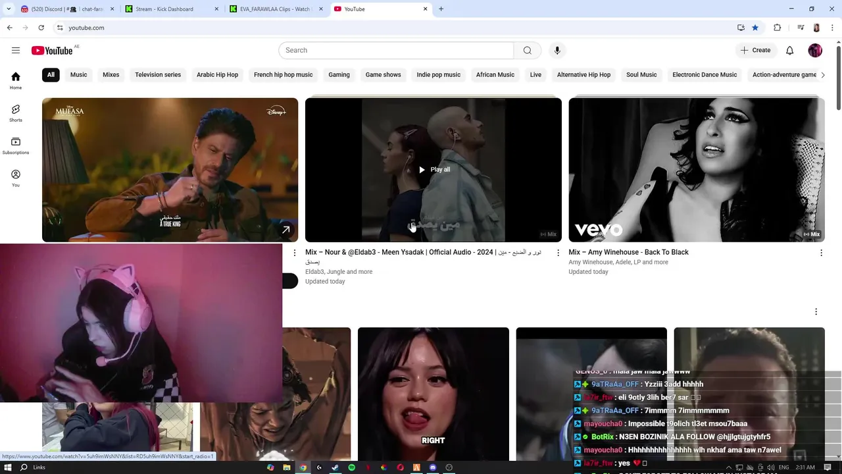Open the Mufasa ad video thumbnail
Screen dimensions: 842x474
pyautogui.click(x=170, y=170)
